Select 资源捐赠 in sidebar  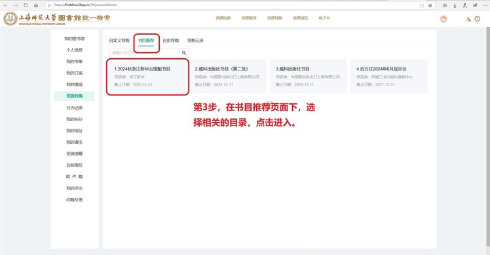coord(75,154)
